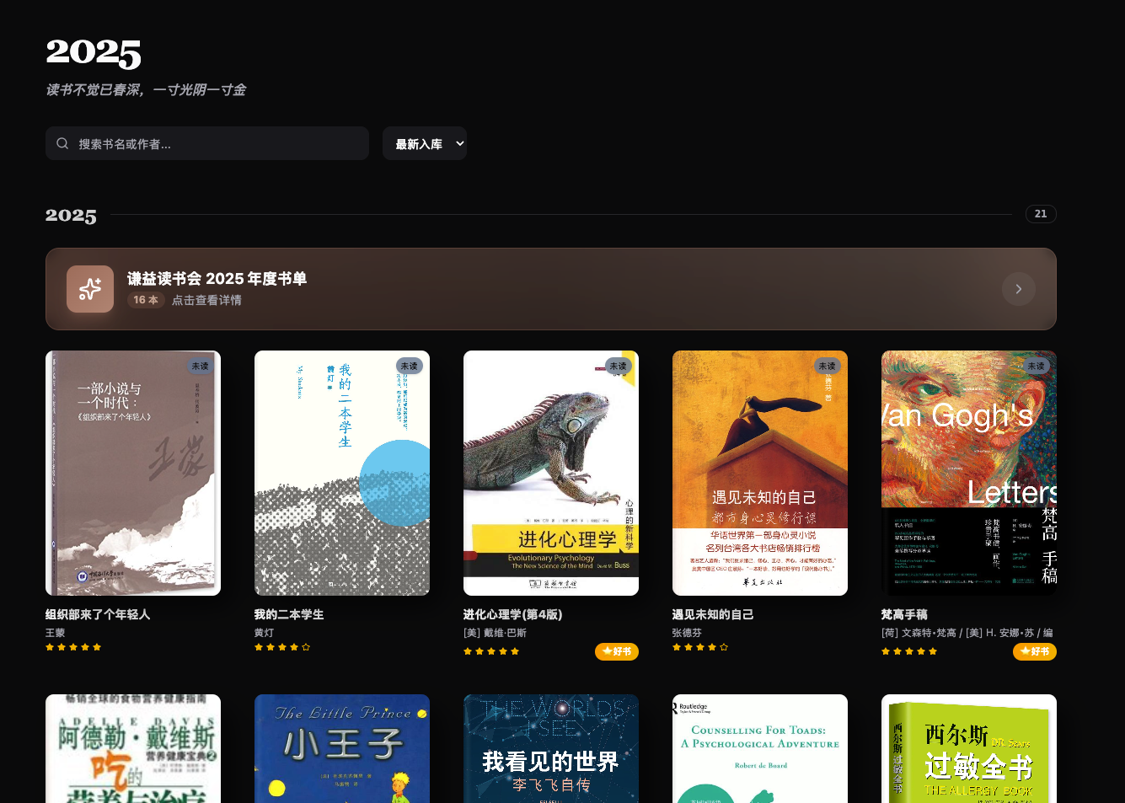Click the 21 count badge beside 2025 section
The image size is (1125, 803).
1041,214
